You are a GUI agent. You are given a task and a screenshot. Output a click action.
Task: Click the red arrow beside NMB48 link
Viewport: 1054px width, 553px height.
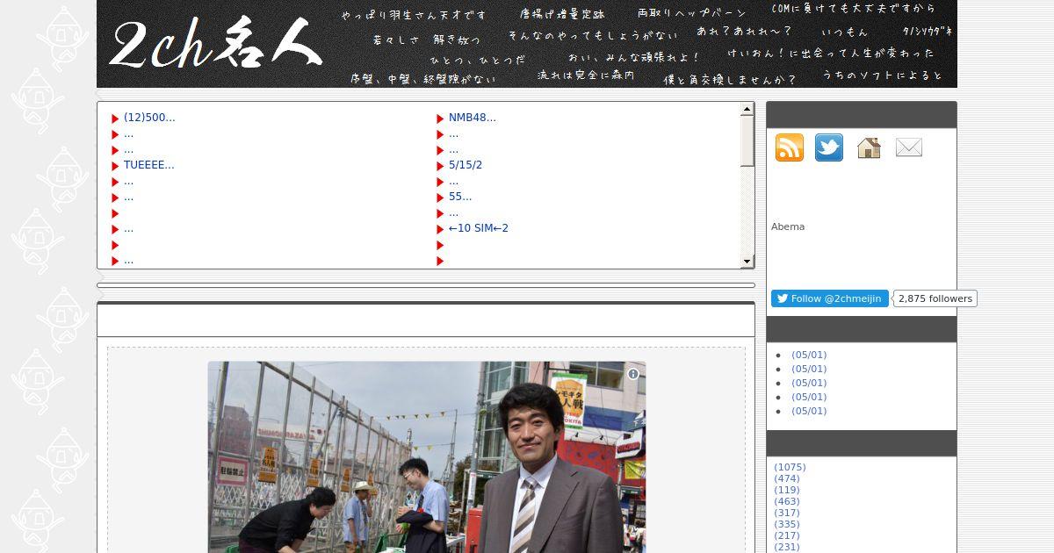440,118
